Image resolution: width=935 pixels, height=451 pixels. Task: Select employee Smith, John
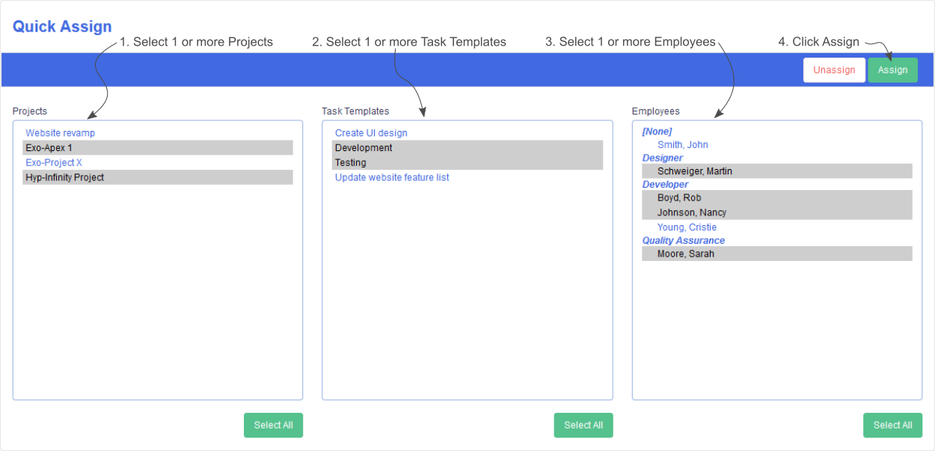683,144
